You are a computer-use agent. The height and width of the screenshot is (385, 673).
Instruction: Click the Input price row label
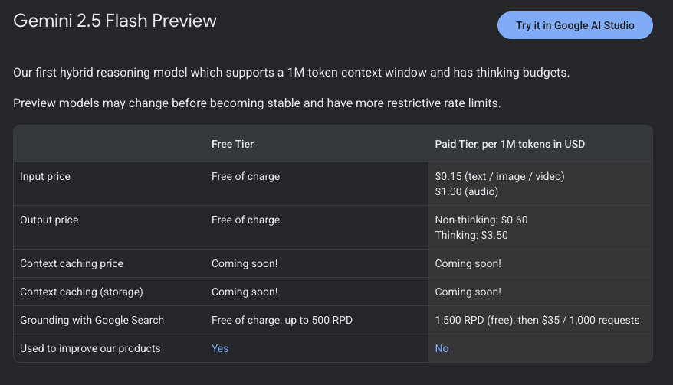45,176
